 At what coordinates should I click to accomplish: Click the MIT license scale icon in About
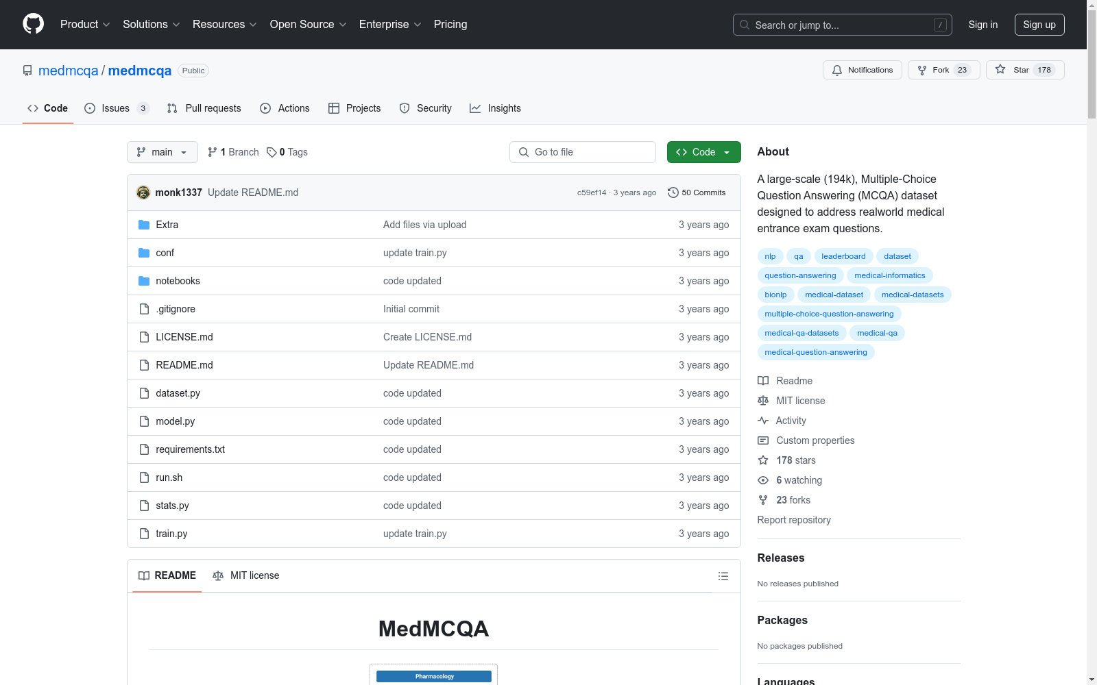pyautogui.click(x=763, y=401)
